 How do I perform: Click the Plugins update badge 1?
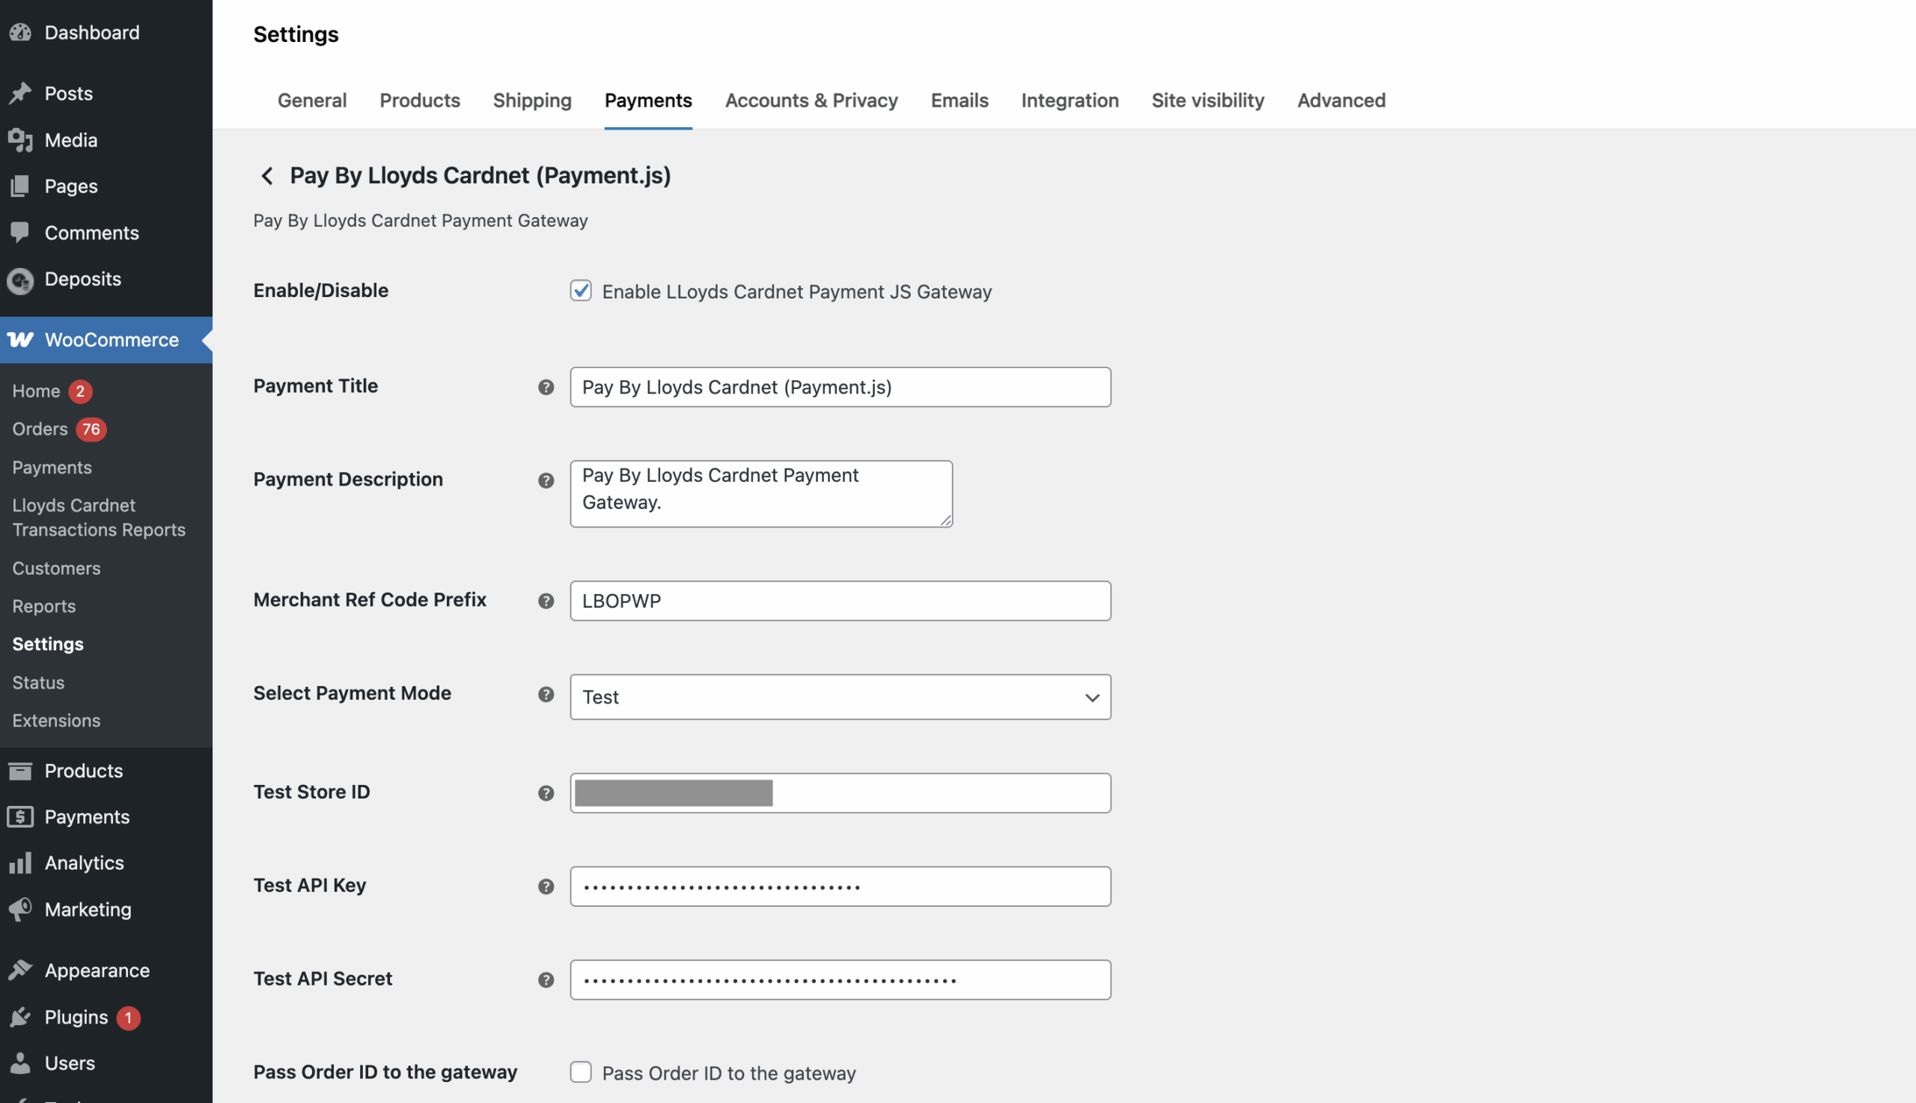pyautogui.click(x=128, y=1018)
